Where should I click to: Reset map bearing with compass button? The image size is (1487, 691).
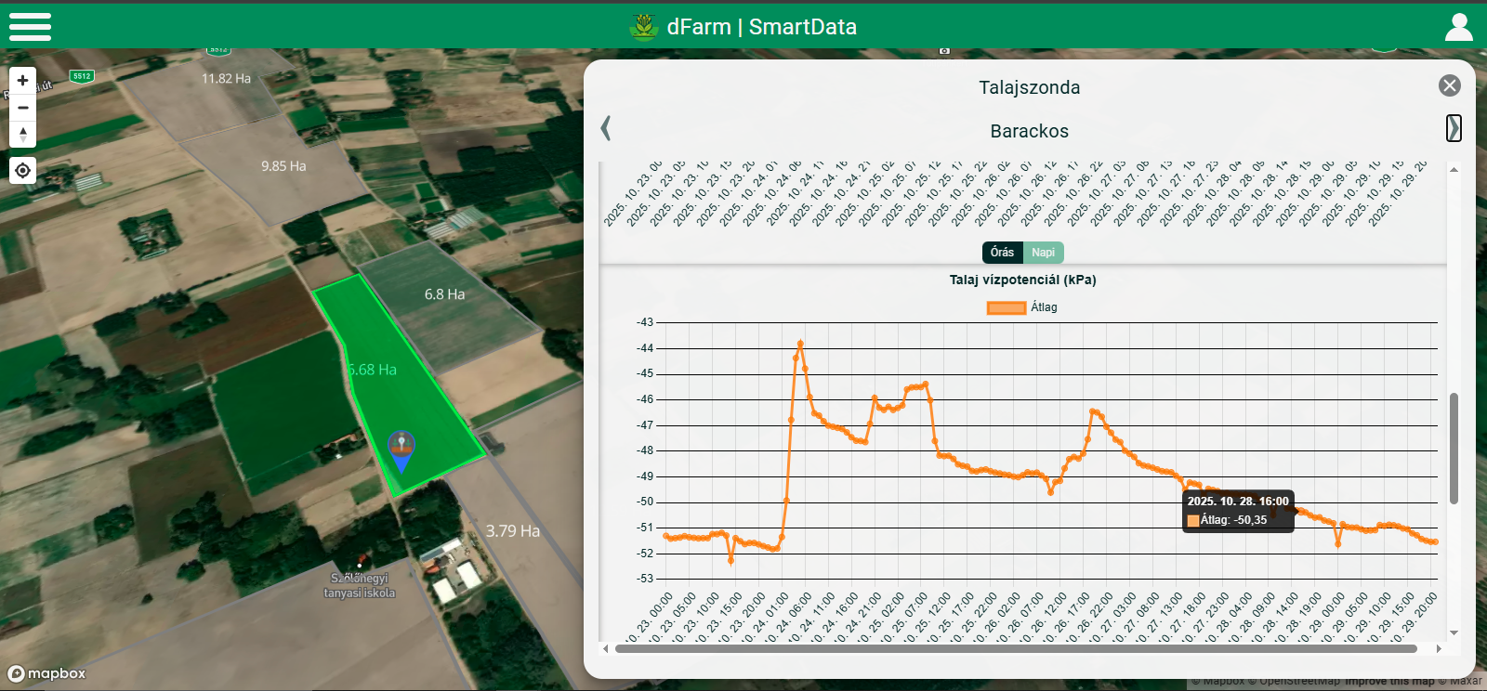point(23,134)
